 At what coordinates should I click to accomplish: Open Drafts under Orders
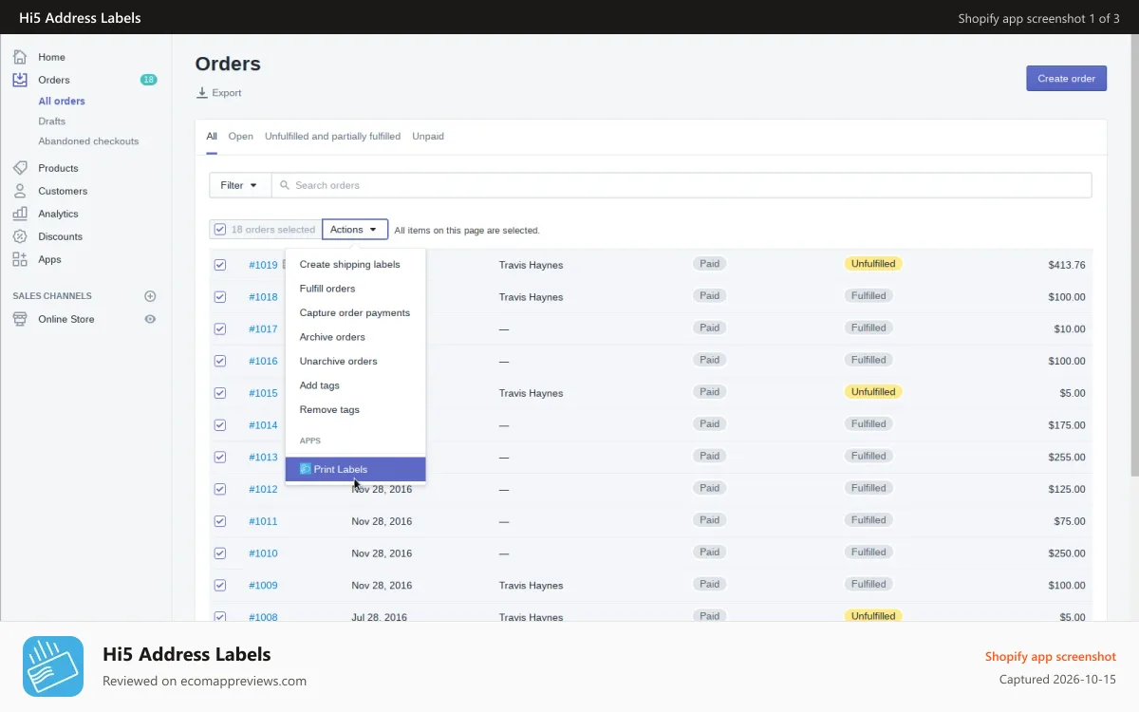(x=52, y=122)
